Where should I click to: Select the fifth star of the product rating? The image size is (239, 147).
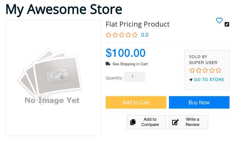135,35
